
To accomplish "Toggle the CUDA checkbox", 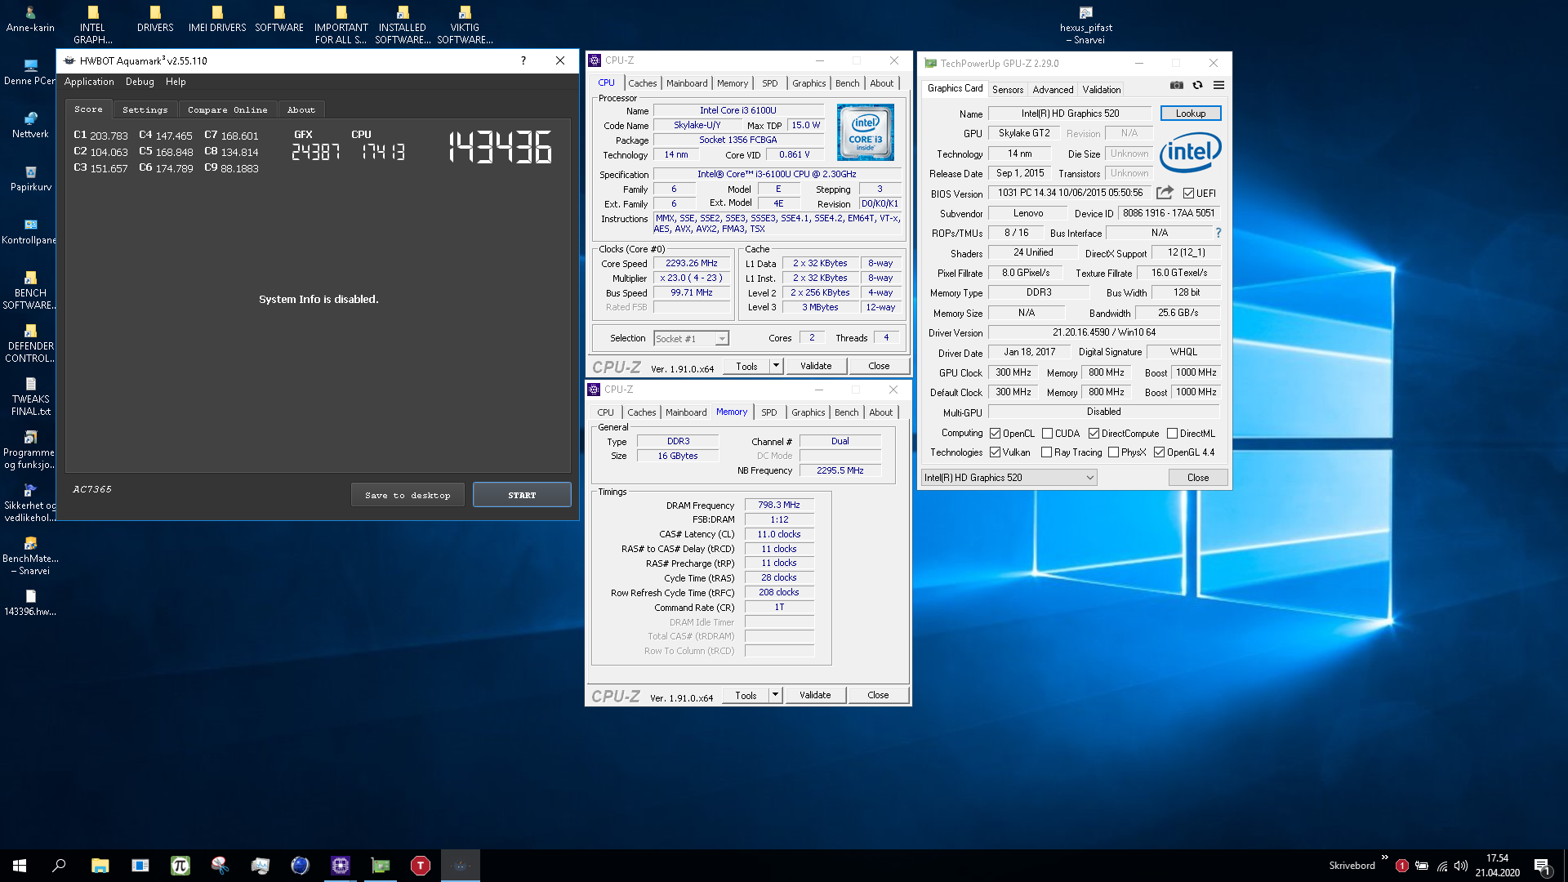I will tap(1047, 434).
